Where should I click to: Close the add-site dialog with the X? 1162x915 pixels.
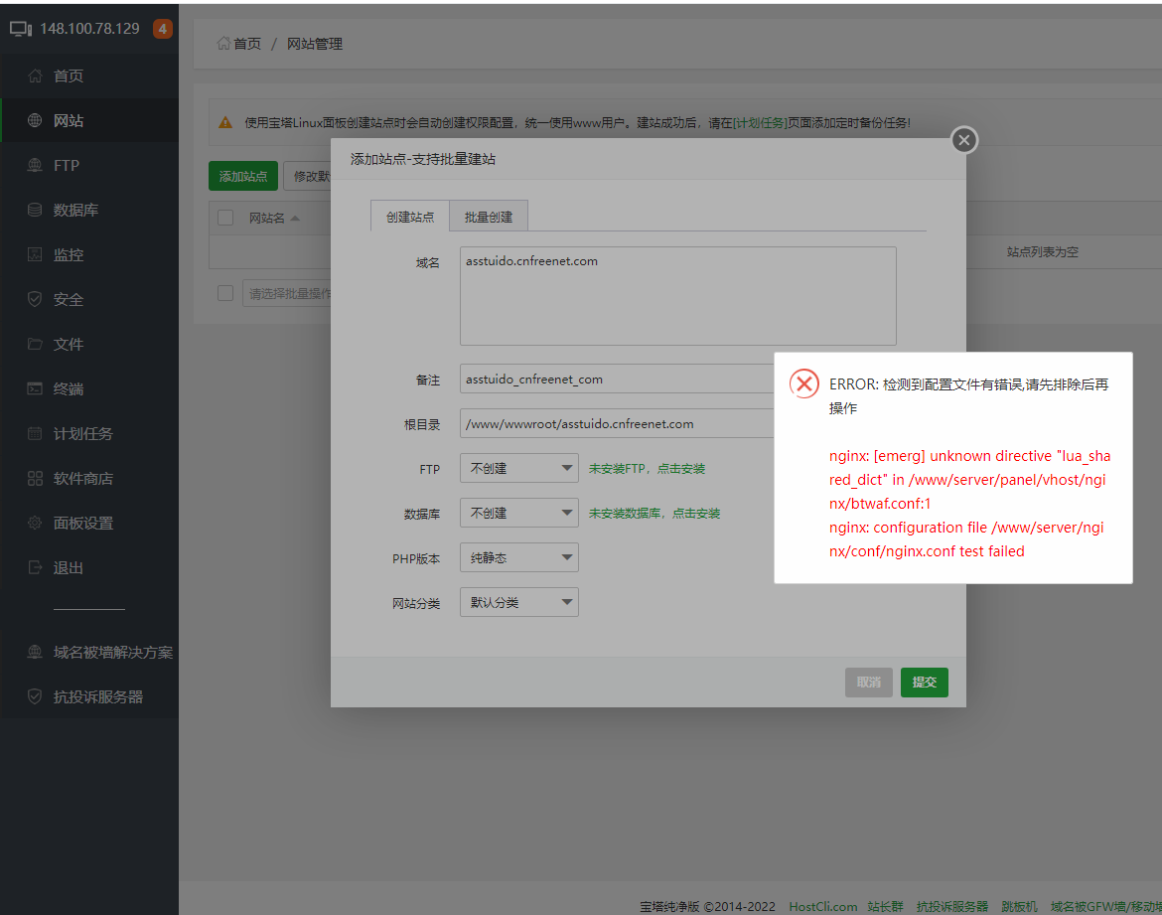pos(964,140)
